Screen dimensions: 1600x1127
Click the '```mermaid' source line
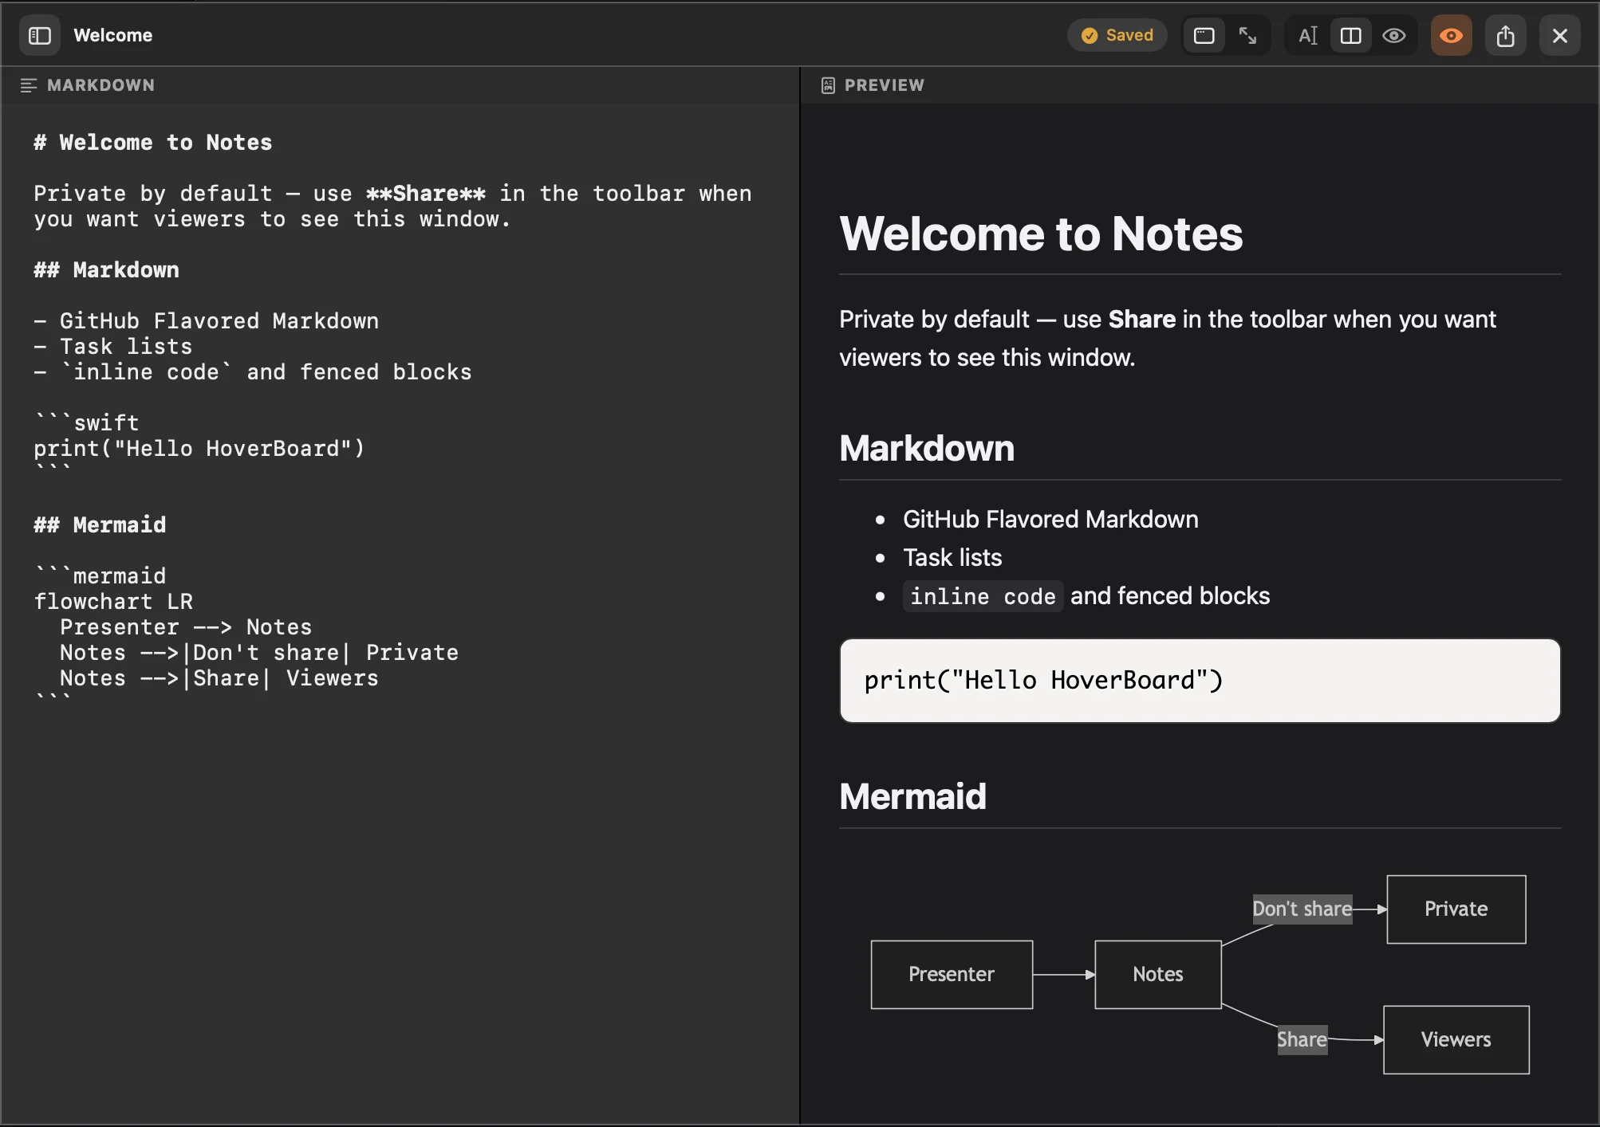point(100,575)
